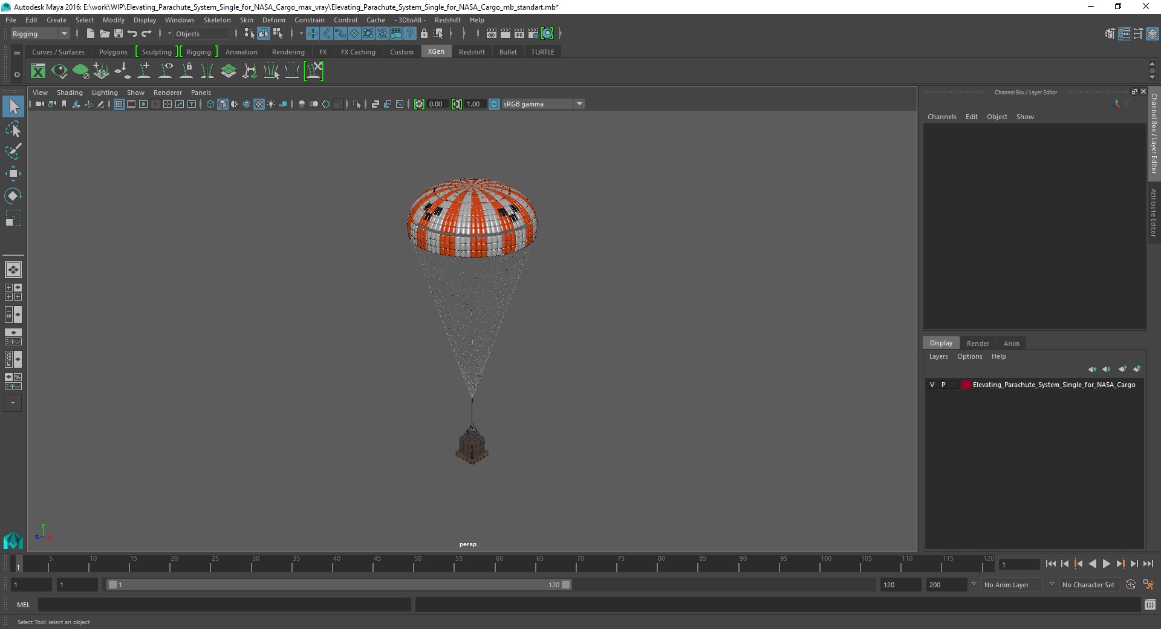
Task: Open the Rigging menu set dropdown
Action: pyautogui.click(x=40, y=34)
